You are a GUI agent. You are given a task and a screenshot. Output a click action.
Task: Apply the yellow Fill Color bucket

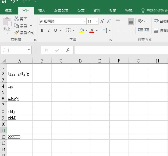[x=82, y=30]
